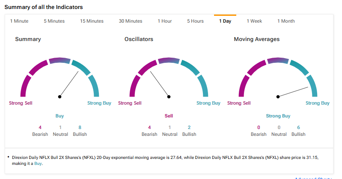Viewport: 342px width, 179px height.
Task: Click the active 1 Day tab
Action: 225,21
